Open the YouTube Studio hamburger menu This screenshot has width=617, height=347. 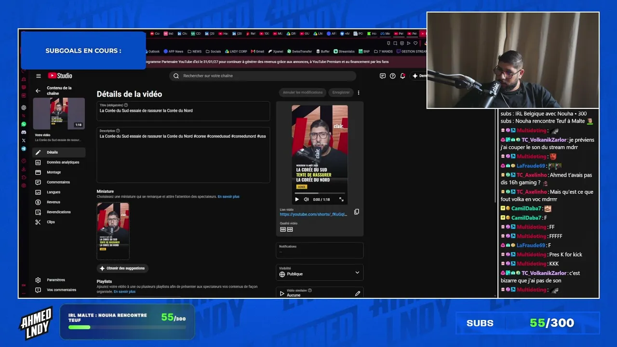point(39,76)
